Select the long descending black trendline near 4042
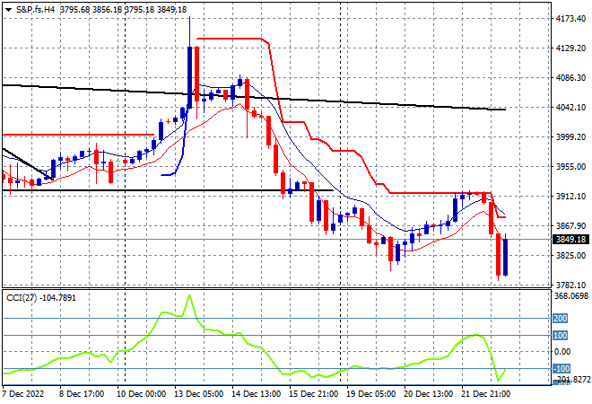This screenshot has width=592, height=404. tap(254, 97)
